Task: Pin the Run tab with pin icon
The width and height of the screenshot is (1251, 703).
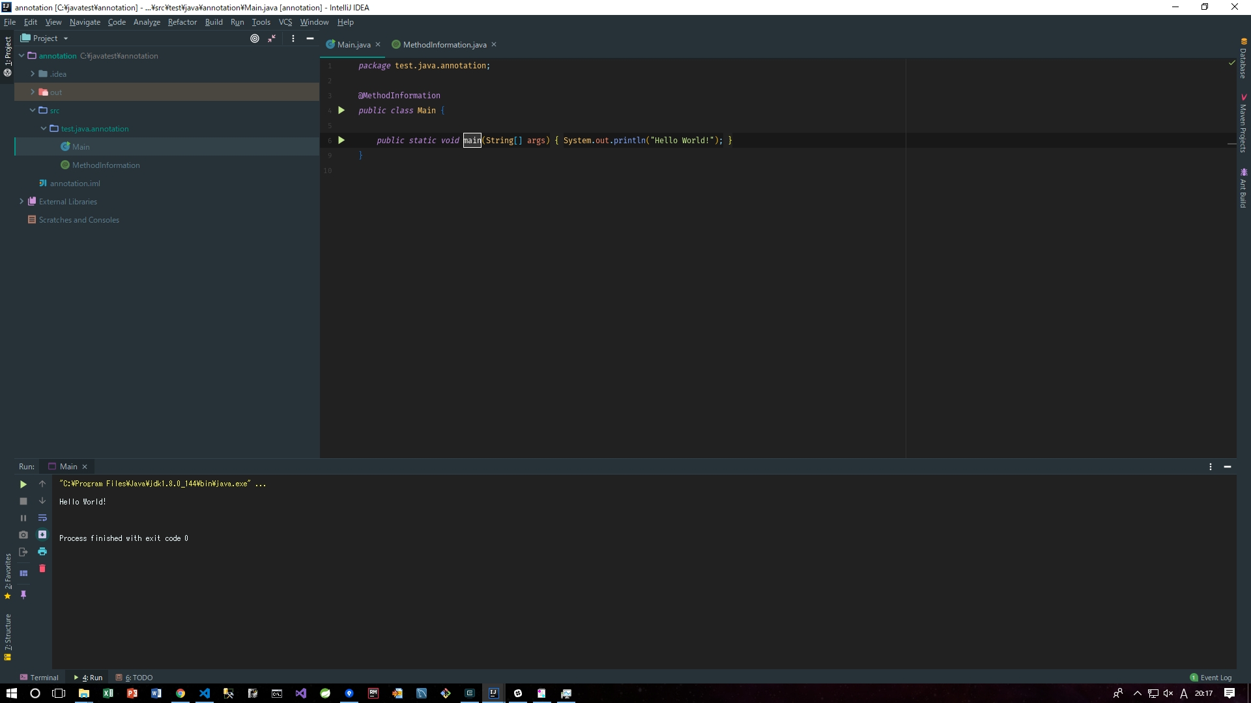Action: (x=23, y=595)
